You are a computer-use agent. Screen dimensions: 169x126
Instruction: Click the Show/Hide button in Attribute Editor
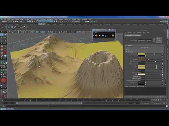(x=159, y=42)
